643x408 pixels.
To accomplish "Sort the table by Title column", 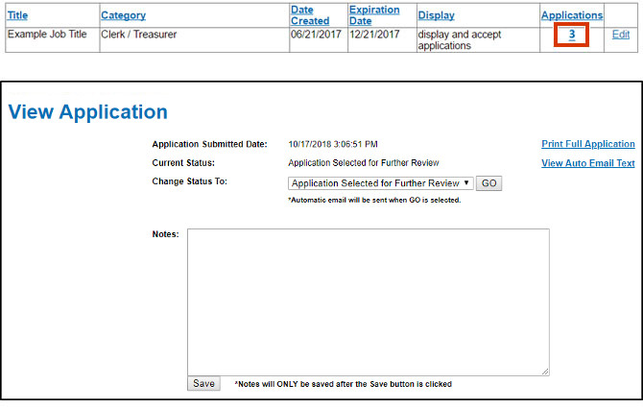I will click(x=17, y=15).
